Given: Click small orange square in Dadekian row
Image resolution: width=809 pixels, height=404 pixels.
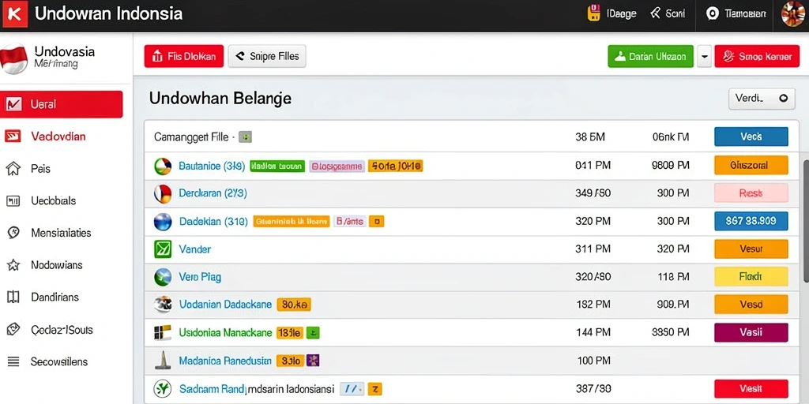Looking at the screenshot, I should [x=377, y=222].
